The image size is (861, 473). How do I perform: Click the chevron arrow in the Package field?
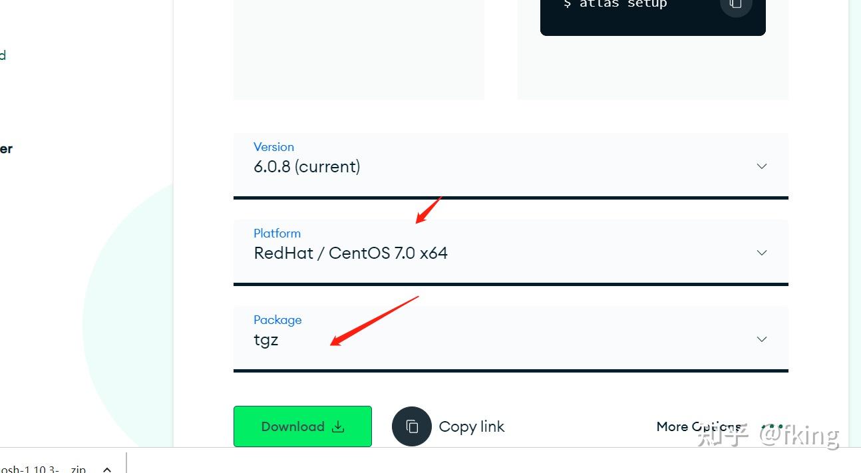pyautogui.click(x=762, y=339)
